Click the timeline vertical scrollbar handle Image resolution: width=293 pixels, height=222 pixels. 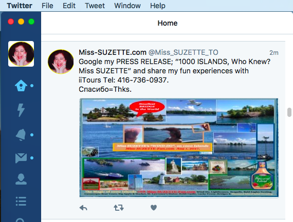(289, 112)
